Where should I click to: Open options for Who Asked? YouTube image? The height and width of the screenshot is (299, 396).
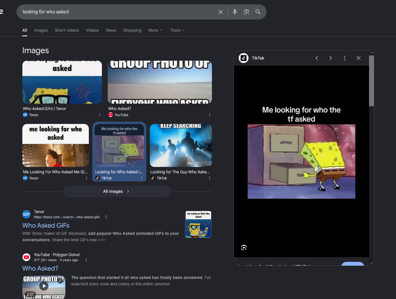pyautogui.click(x=210, y=115)
